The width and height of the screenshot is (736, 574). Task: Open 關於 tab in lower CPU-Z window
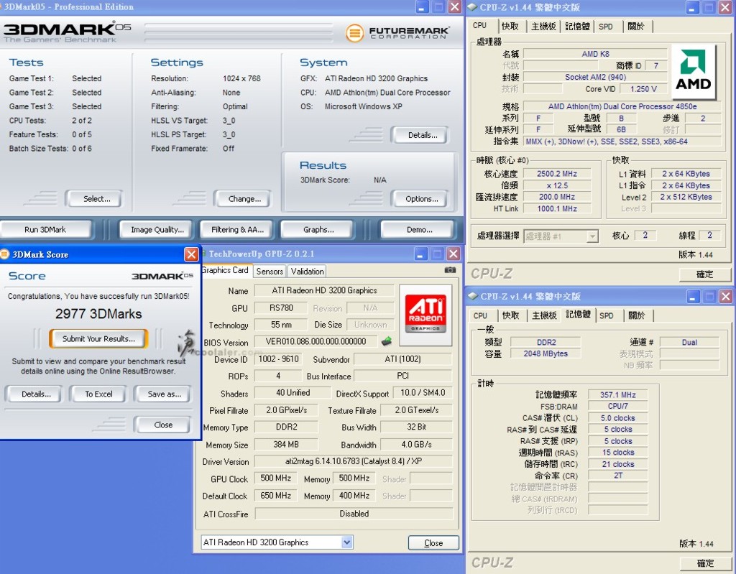click(x=637, y=315)
